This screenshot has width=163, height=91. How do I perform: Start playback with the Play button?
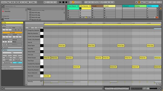tap(60, 2)
